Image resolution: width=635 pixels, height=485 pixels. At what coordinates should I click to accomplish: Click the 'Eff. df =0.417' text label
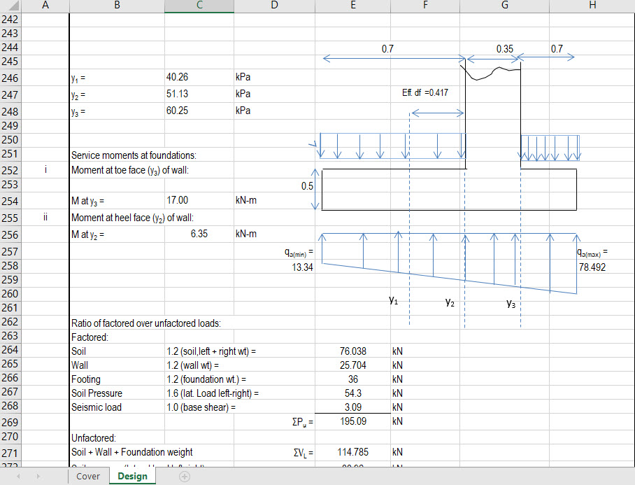(x=425, y=92)
